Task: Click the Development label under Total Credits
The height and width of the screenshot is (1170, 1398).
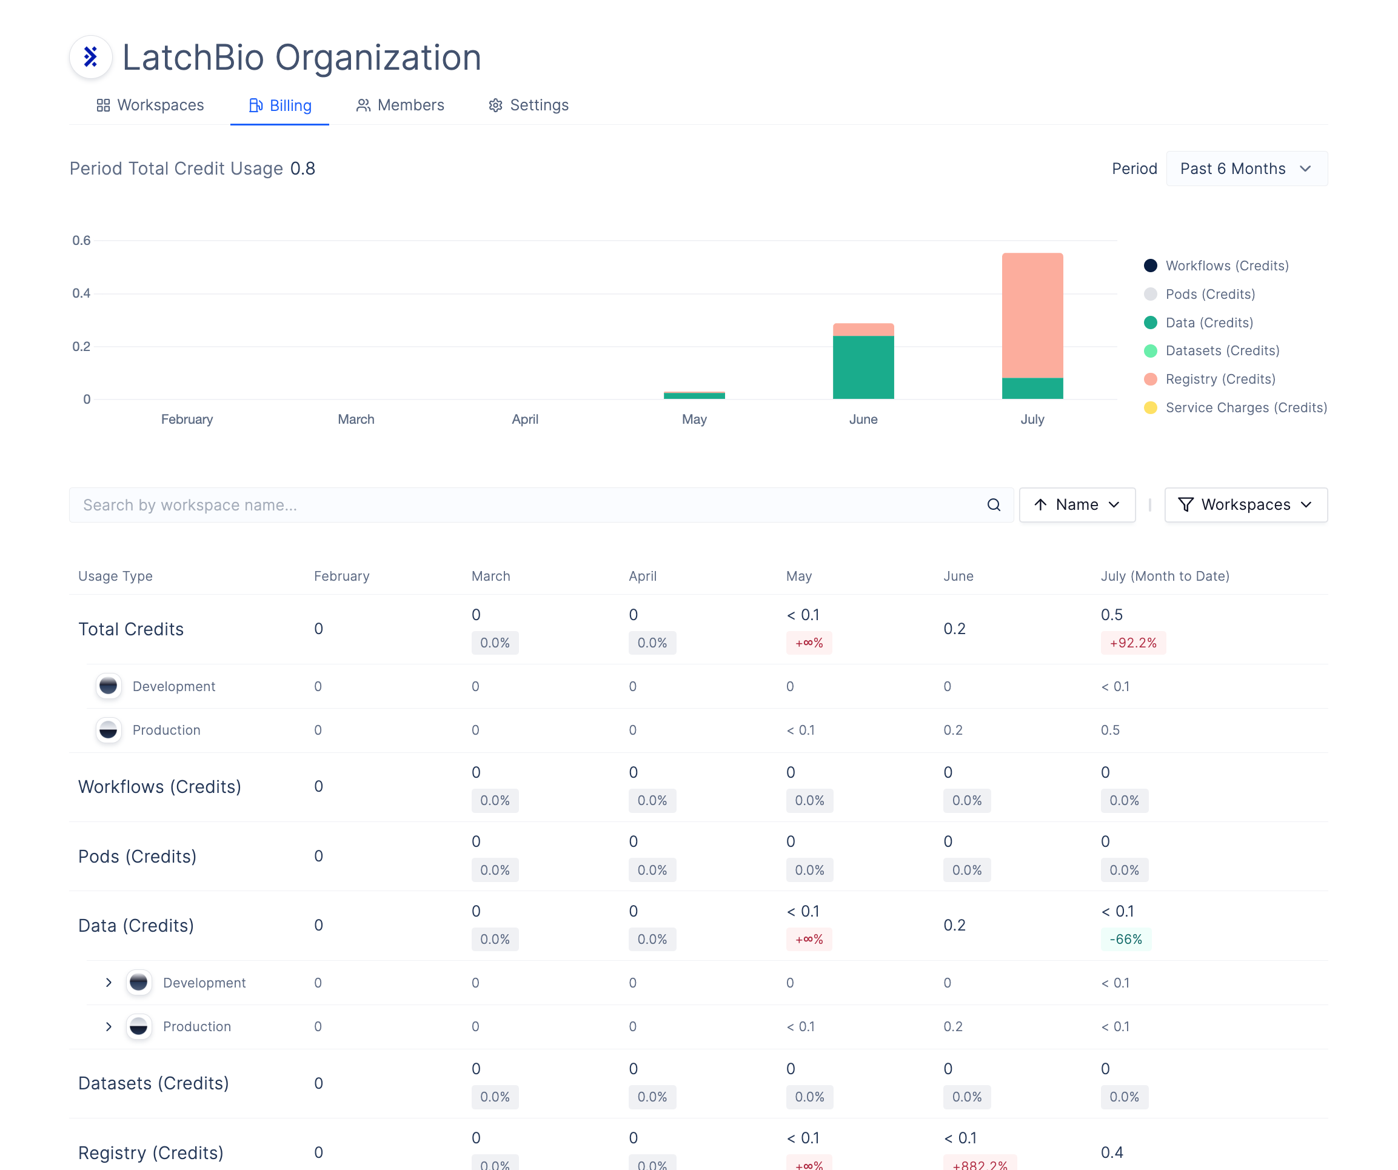Action: coord(174,686)
